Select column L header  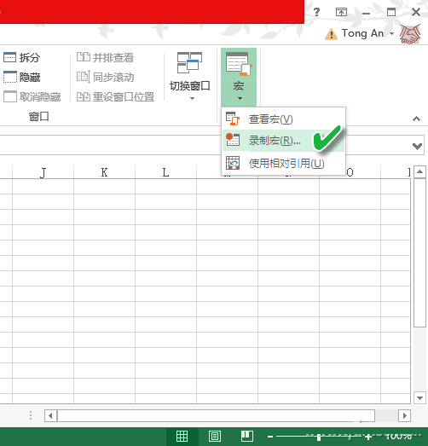(x=165, y=172)
